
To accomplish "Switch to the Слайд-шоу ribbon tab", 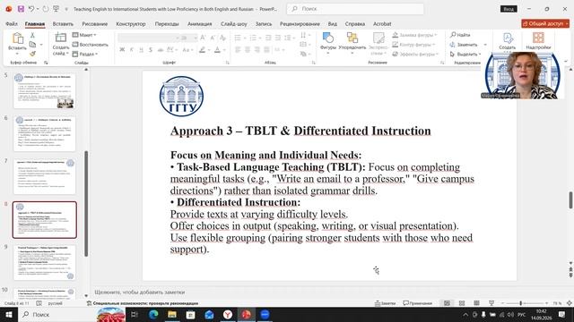I will click(233, 24).
